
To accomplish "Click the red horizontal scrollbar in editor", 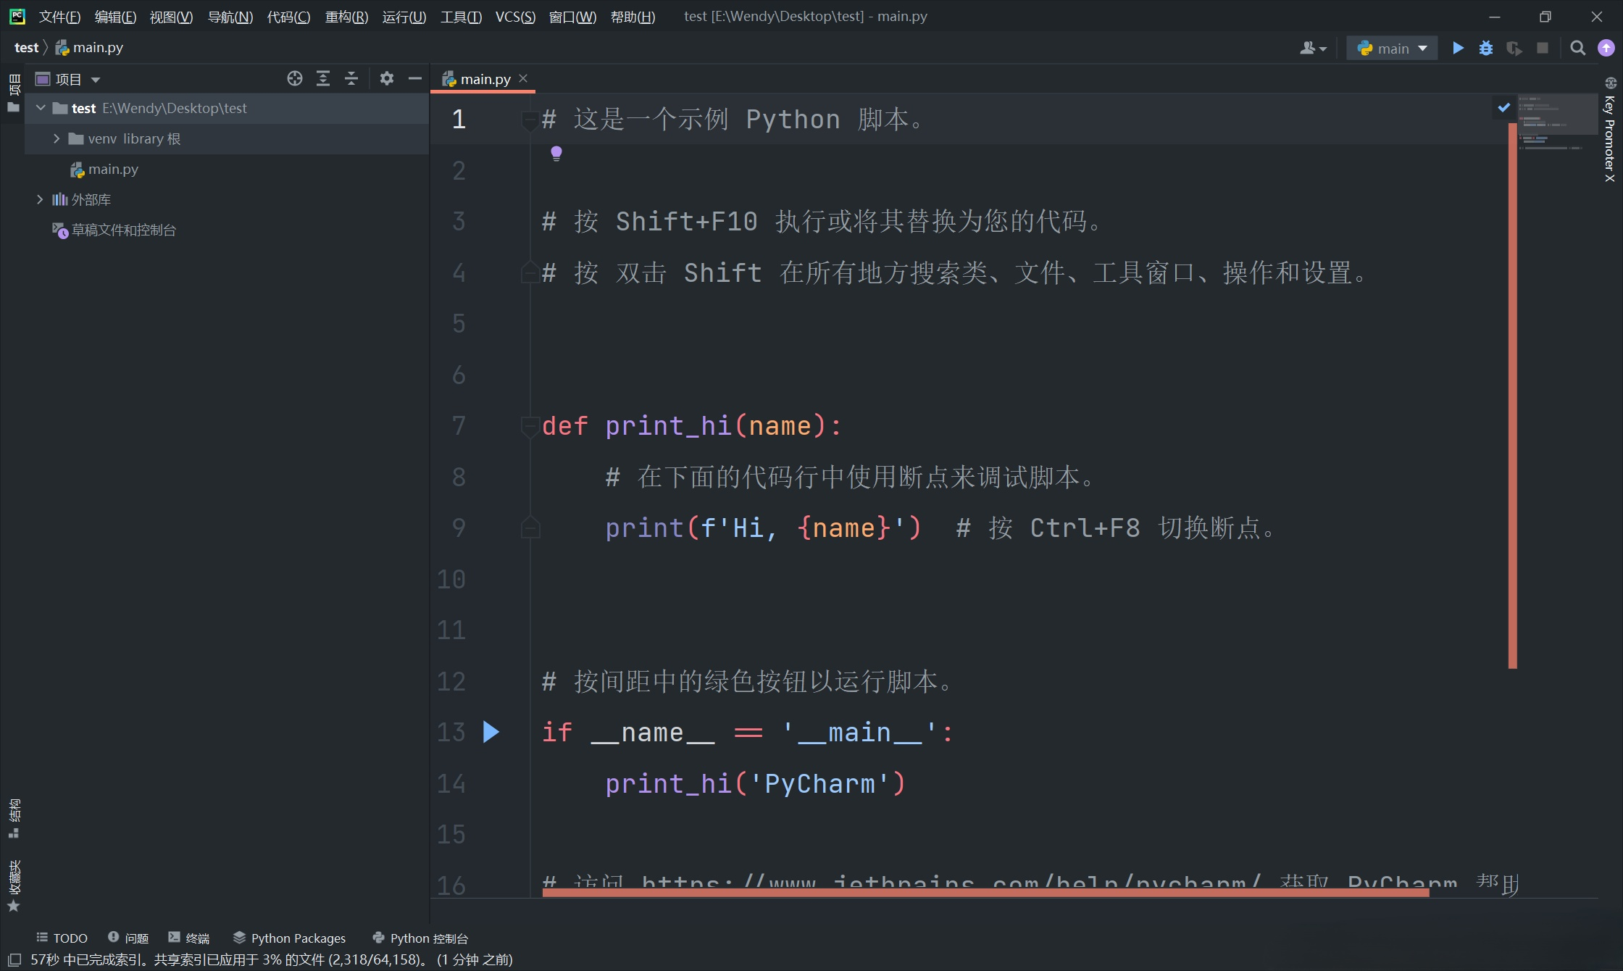I will (985, 893).
